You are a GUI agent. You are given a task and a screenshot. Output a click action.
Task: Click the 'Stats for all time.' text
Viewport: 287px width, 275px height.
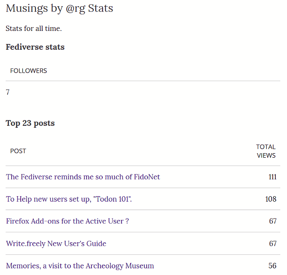[x=34, y=29]
